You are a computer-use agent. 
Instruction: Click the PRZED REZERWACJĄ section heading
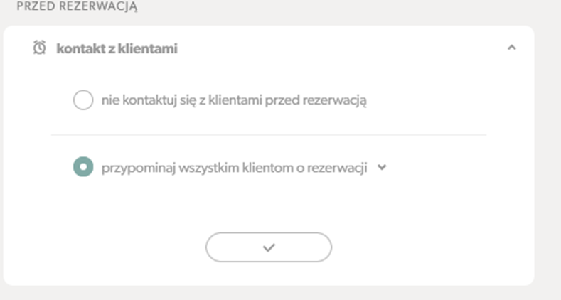coord(77,6)
